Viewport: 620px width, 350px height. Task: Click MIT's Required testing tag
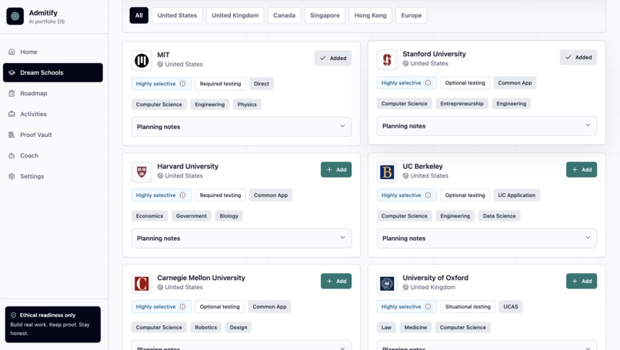click(220, 84)
